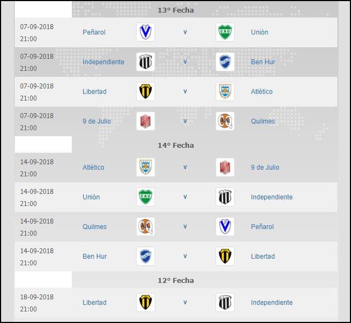The width and height of the screenshot is (351, 323).
Task: Click Unión's green CAU crest in 13° Fecha
Action: coord(225,32)
